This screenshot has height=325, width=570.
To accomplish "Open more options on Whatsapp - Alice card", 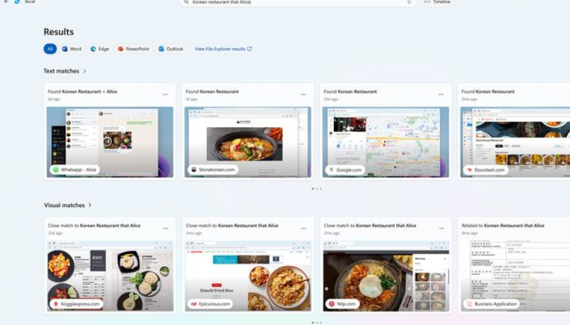I will (165, 95).
